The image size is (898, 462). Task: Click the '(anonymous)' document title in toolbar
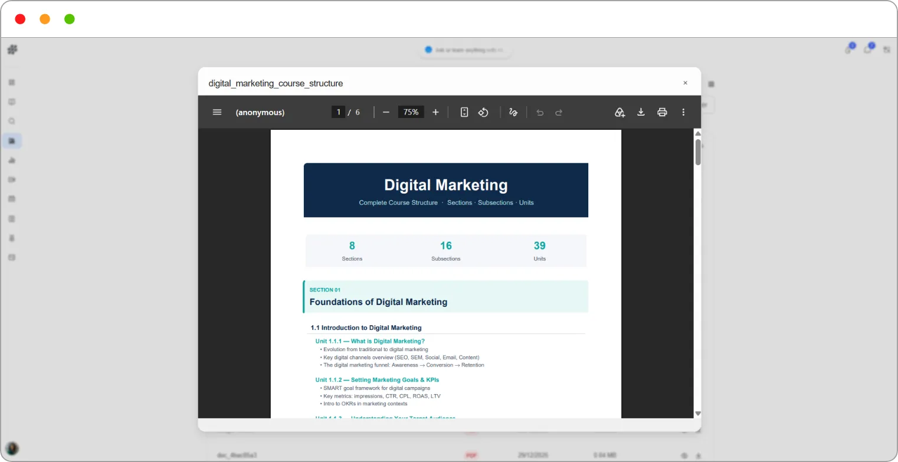[x=260, y=112]
